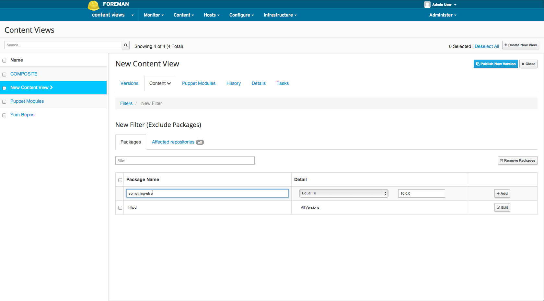Toggle checkbox for httpd package row
The width and height of the screenshot is (544, 301).
120,208
